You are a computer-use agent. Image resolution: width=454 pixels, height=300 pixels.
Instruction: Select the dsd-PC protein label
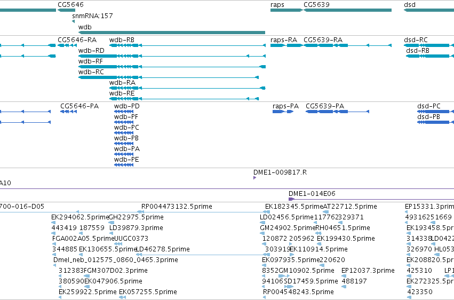(x=429, y=106)
